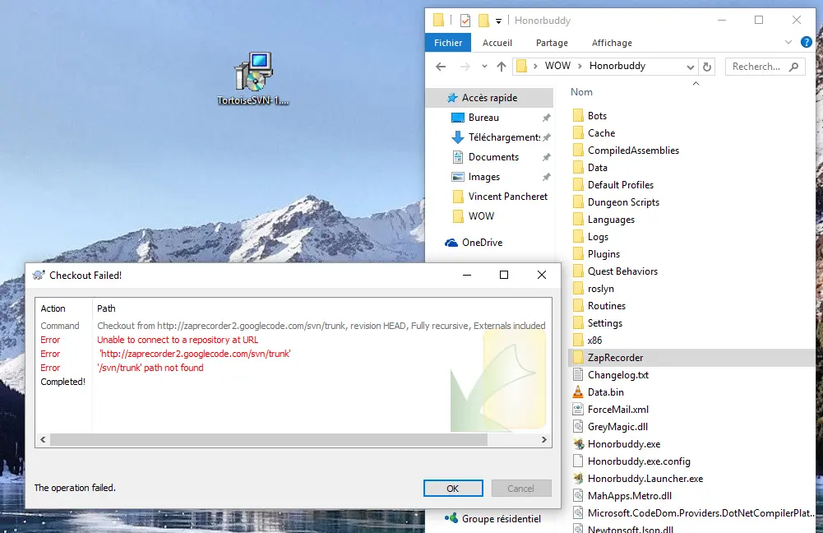Click the Explorer search field

click(x=765, y=67)
